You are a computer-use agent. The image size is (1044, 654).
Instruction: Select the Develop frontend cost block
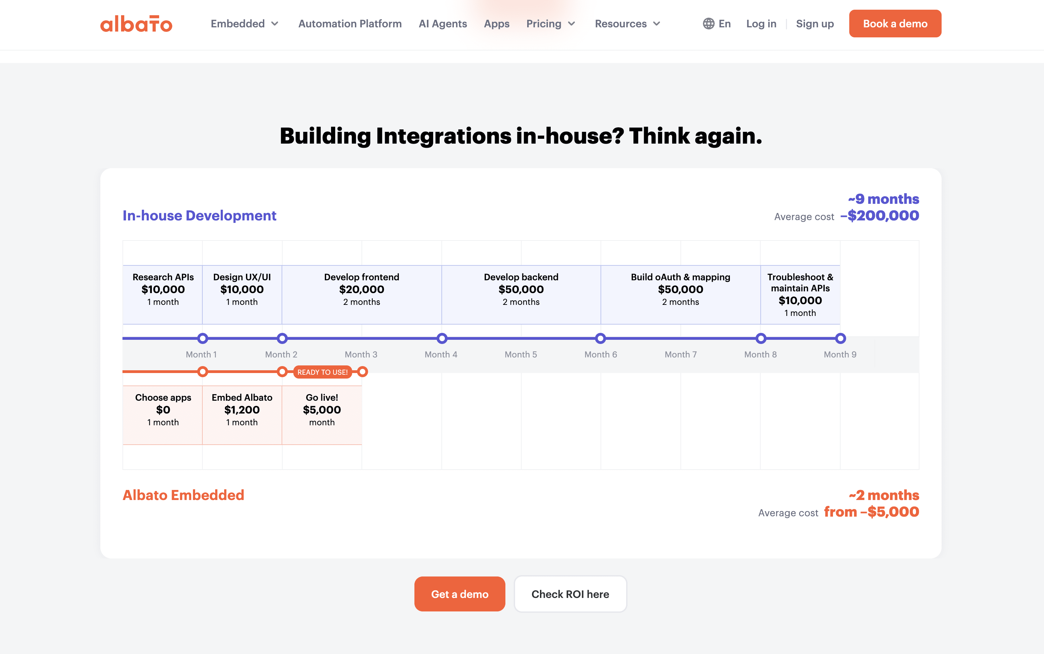362,294
